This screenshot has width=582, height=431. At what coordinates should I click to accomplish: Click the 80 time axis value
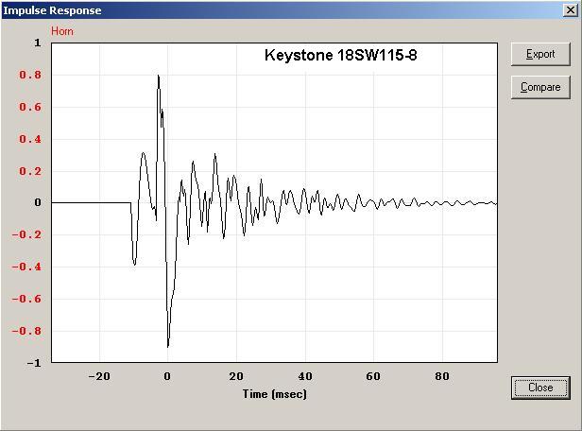[442, 376]
